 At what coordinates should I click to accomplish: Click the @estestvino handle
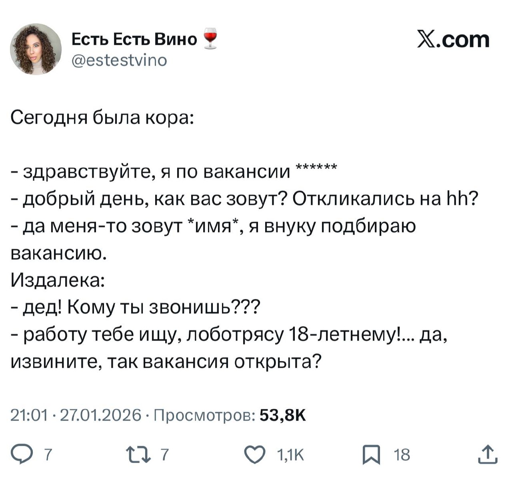click(119, 60)
